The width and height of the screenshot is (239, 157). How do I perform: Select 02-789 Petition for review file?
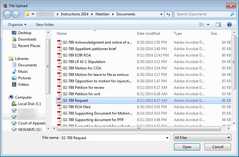[84, 88]
